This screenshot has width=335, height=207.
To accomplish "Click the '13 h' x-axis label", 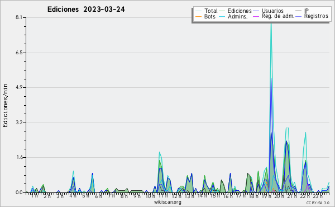I will (x=189, y=196).
